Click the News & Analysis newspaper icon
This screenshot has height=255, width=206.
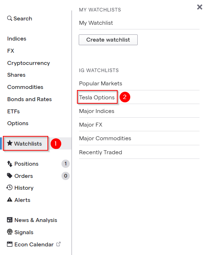click(x=10, y=220)
